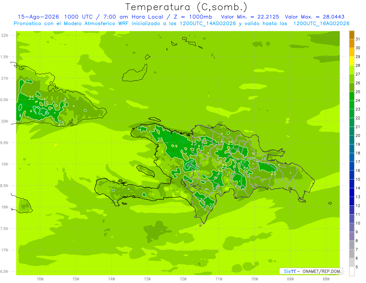Click the blue "Sis" logo text

coord(287,271)
